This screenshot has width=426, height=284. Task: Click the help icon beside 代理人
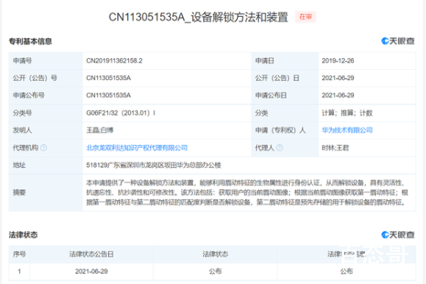(280, 148)
